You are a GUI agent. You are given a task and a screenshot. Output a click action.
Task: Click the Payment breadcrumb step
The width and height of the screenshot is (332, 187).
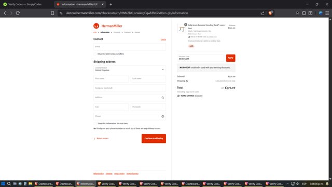127,32
